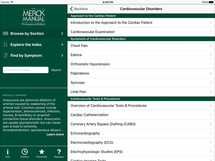Viewport: 215px width, 161px height.
Task: Follow the Learn more link
Action: pyautogui.click(x=55, y=134)
